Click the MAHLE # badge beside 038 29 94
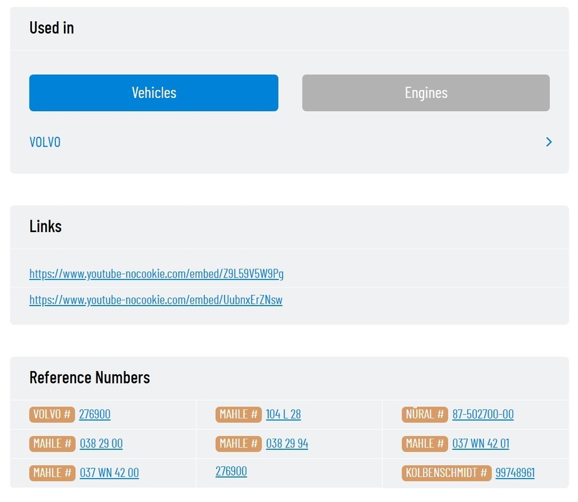Image resolution: width=578 pixels, height=502 pixels. (238, 444)
